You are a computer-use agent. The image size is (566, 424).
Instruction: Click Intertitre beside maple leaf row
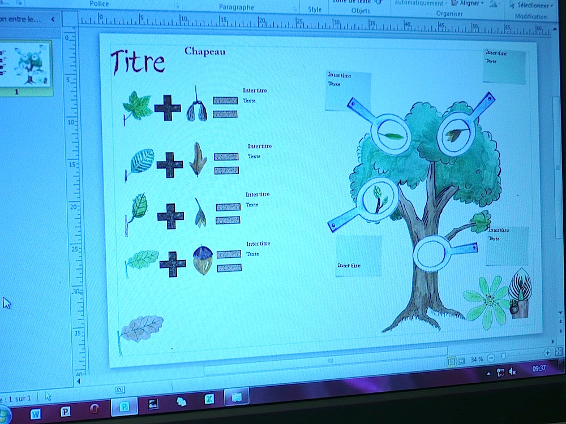[x=255, y=90]
